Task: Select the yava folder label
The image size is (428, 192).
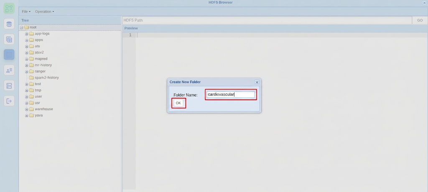Action: pyautogui.click(x=39, y=115)
